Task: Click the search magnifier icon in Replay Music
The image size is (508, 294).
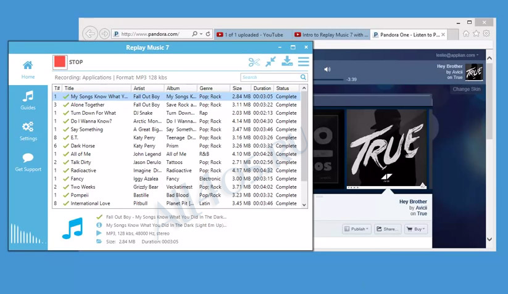Action: pos(303,77)
